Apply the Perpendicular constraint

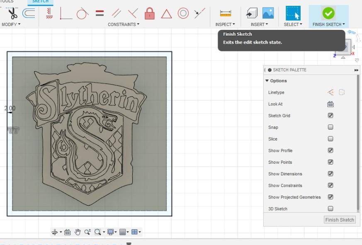[133, 13]
